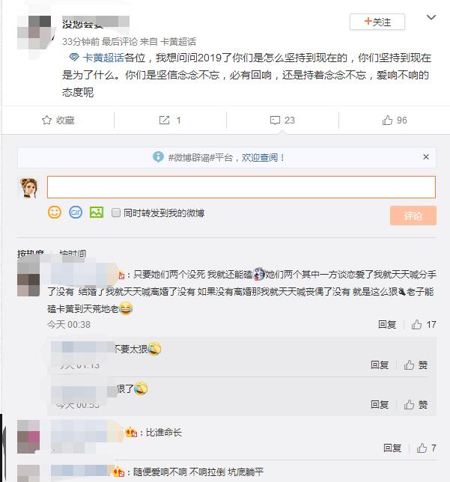Close the 微博辟谣 notice banner
450x482 pixels.
[426, 157]
